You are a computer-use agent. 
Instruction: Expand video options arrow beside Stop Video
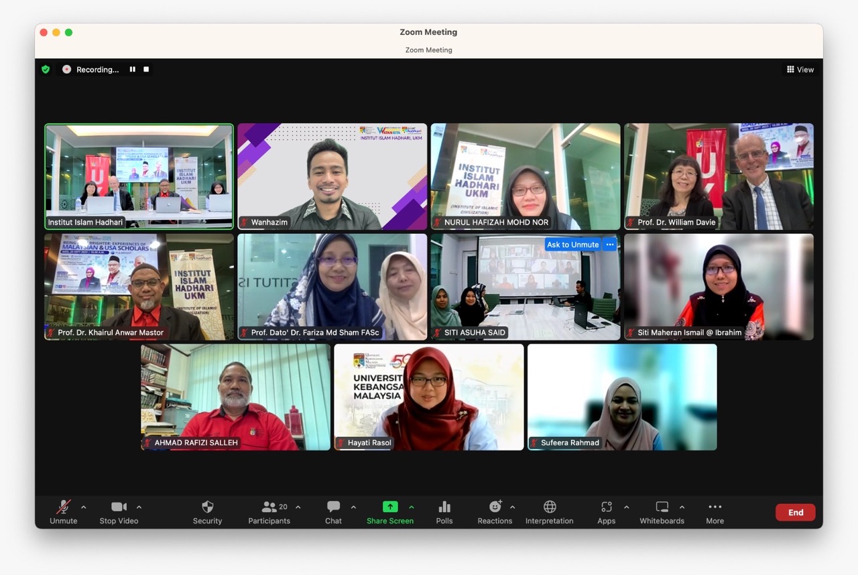point(139,507)
